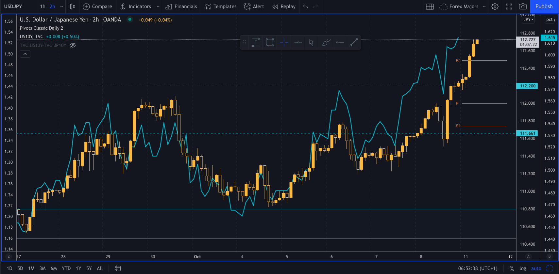The image size is (559, 274).
Task: Expand the indicators favorites dropdown arrow
Action: coord(158,7)
